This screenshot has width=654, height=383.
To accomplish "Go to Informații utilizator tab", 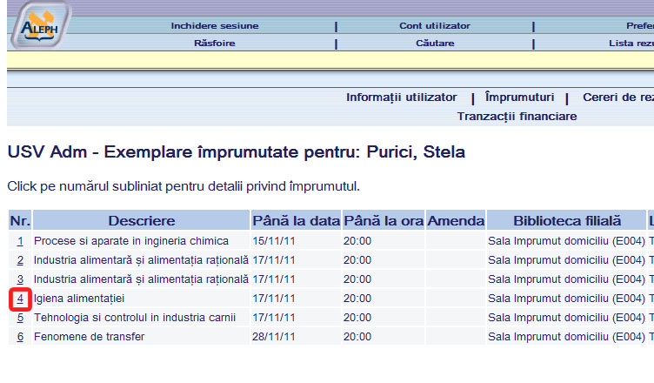I will (x=401, y=97).
